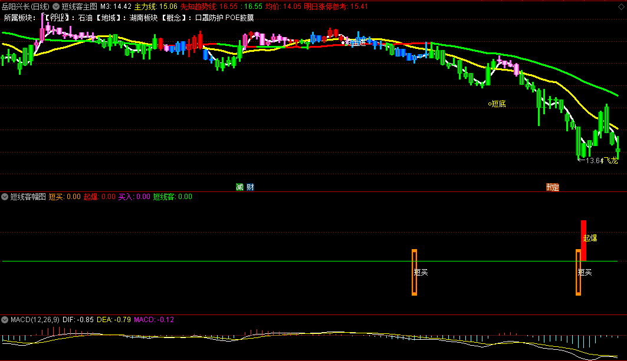The height and width of the screenshot is (361, 627).
Task: Click the orange 预定 event marker
Action: pyautogui.click(x=553, y=187)
